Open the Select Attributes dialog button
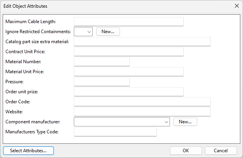Image resolution: width=243 pixels, height=158 pixels. tap(28, 151)
